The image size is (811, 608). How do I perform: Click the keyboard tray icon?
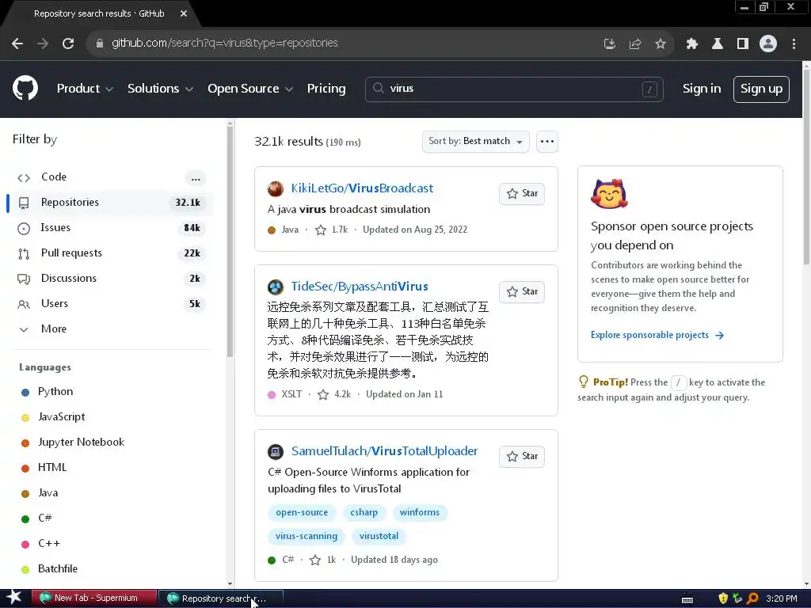(687, 599)
